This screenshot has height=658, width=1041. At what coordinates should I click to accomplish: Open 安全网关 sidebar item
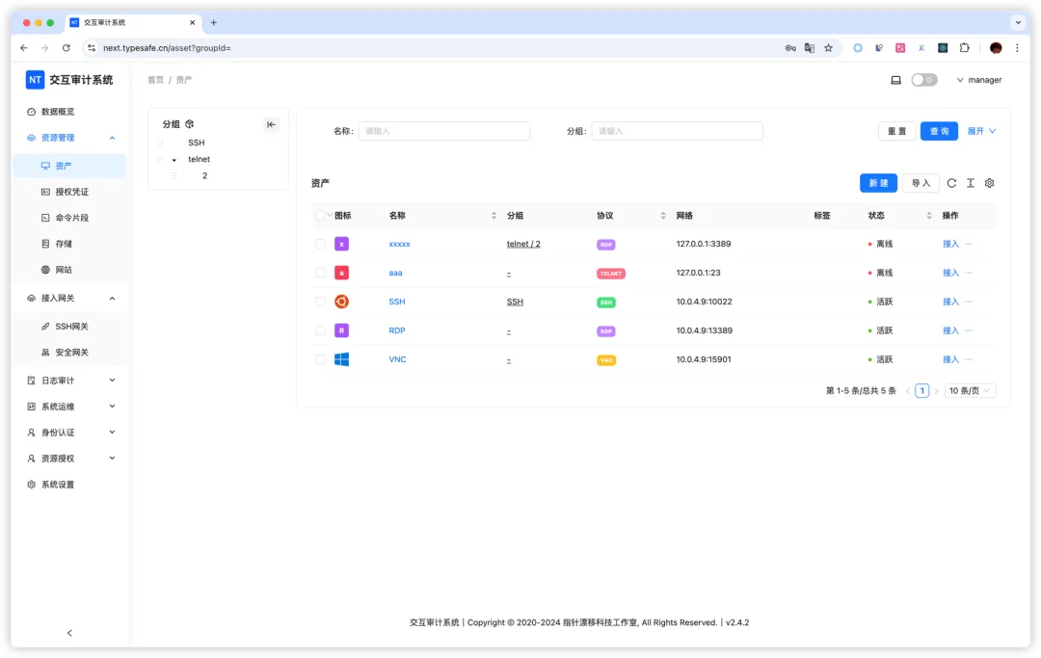[x=71, y=353]
